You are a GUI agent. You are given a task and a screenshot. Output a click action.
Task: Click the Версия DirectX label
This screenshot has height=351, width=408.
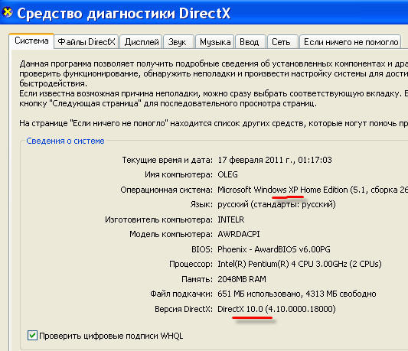point(184,309)
